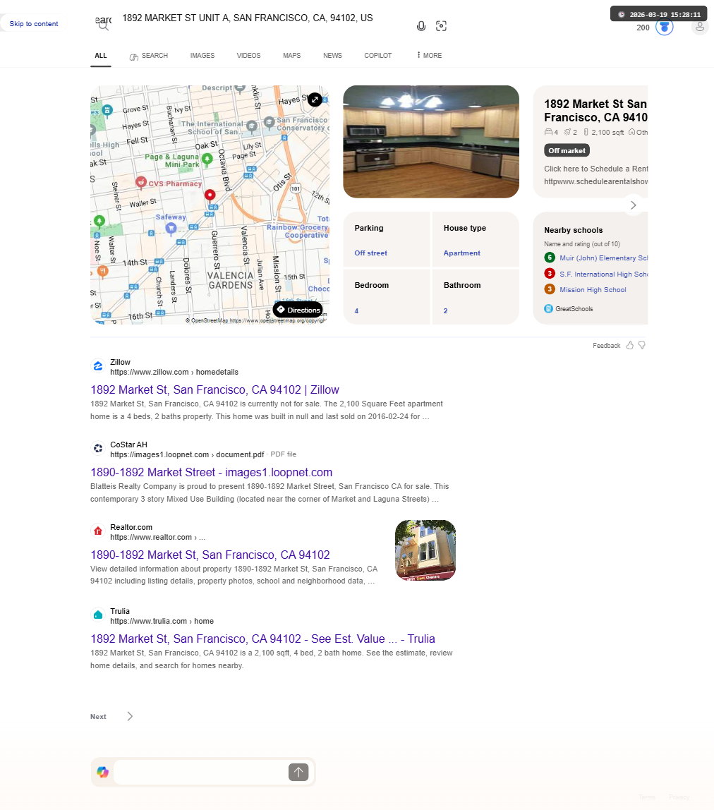Click the Trulia favicon
Viewport: 714px width, 810px height.
pos(97,615)
